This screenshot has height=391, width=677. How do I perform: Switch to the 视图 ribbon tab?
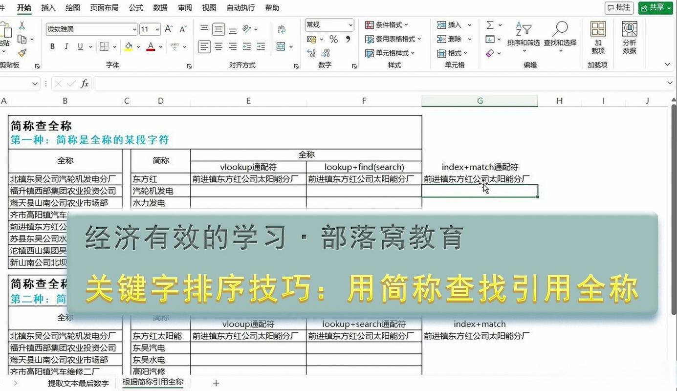point(209,8)
